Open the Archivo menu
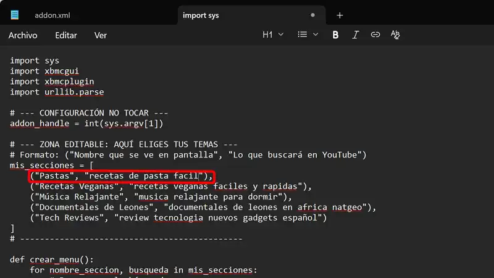 [23, 35]
